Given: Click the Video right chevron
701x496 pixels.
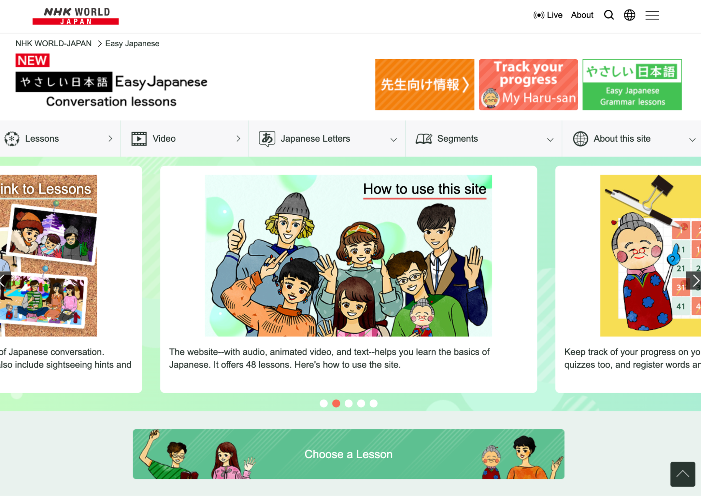Looking at the screenshot, I should point(238,139).
